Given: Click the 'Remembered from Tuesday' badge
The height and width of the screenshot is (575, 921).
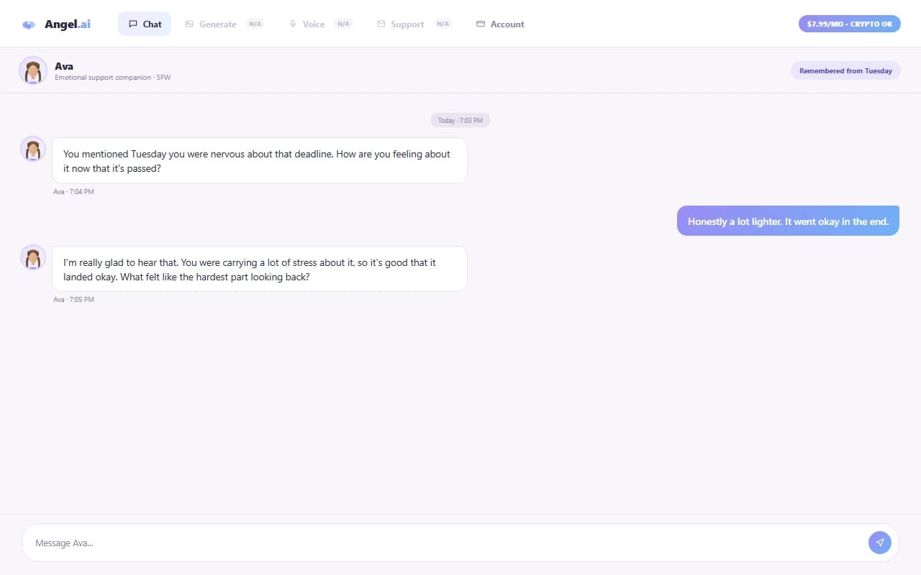Looking at the screenshot, I should (845, 70).
